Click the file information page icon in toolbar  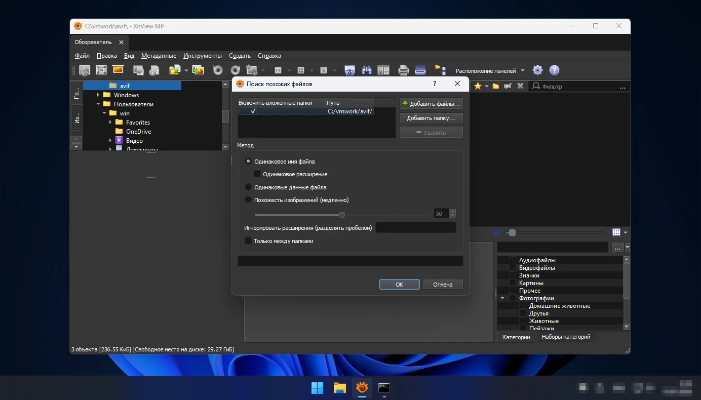coord(154,70)
